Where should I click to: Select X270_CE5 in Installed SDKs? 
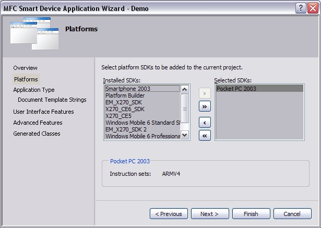142,116
